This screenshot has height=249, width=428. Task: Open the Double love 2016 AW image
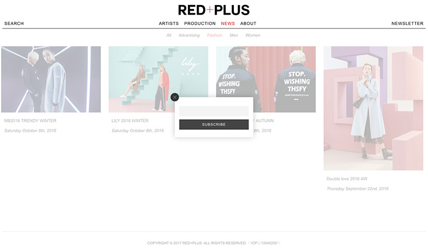coord(374,108)
